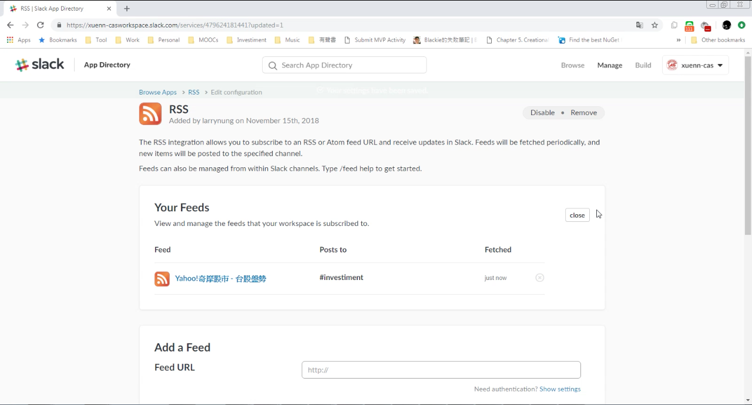The width and height of the screenshot is (752, 405).
Task: Open the Personal bookmark folder
Action: tap(164, 40)
